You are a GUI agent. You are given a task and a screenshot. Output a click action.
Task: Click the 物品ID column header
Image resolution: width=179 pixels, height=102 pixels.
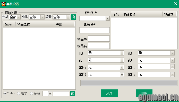point(169,14)
